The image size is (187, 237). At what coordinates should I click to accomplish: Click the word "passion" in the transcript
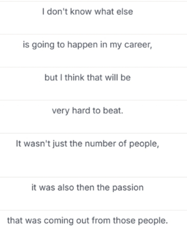point(128,188)
